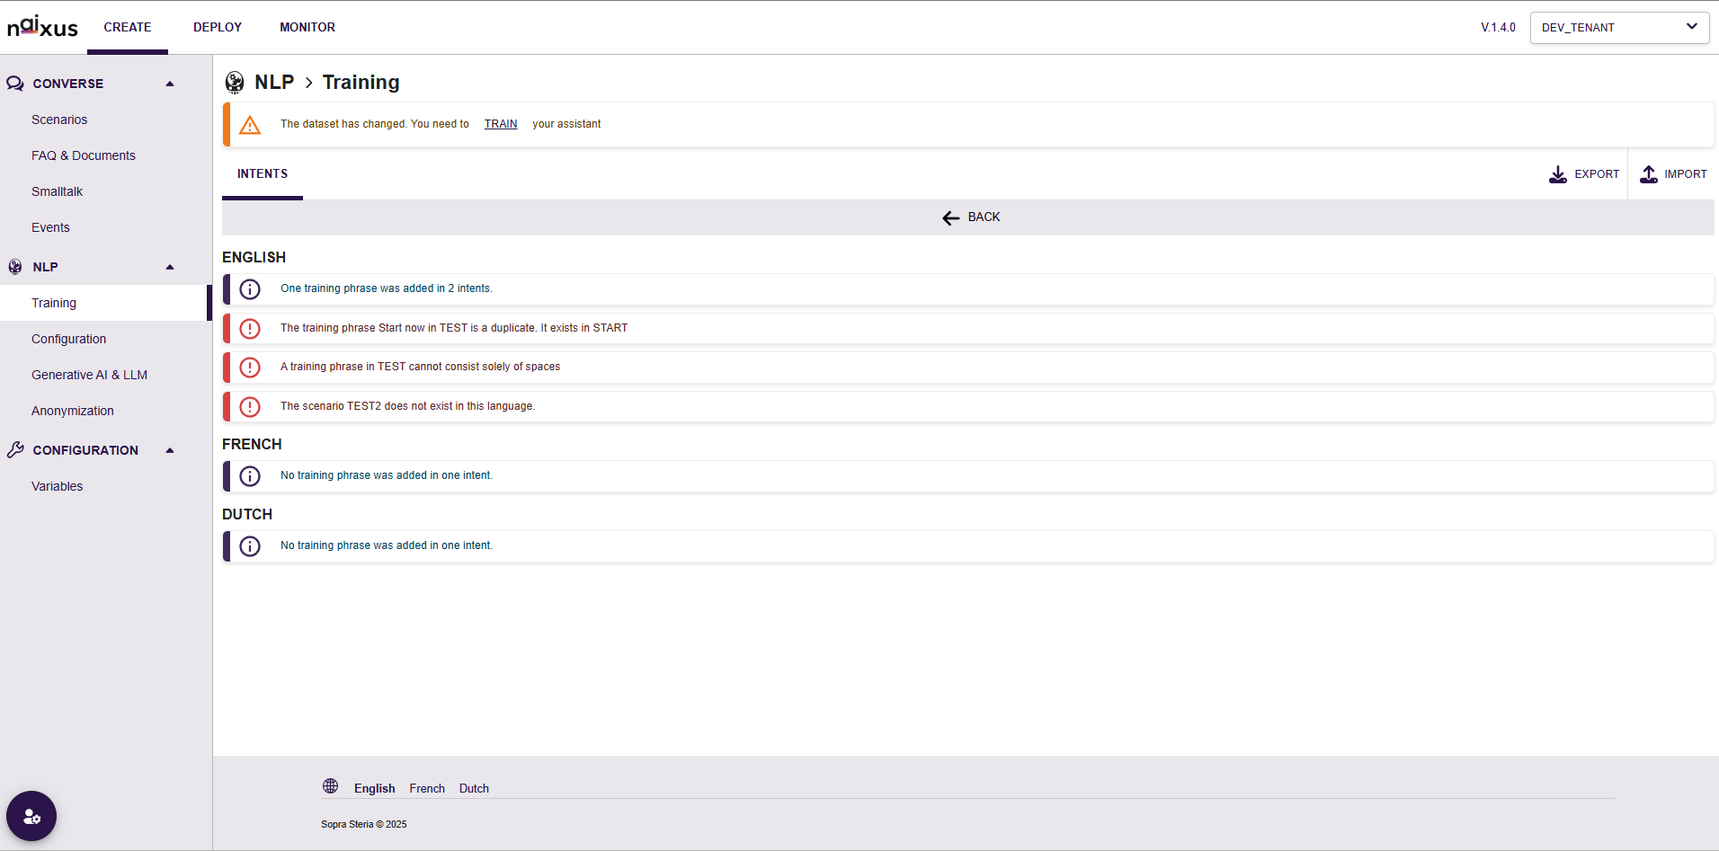Click the Back arrow icon
This screenshot has height=851, width=1719.
pyautogui.click(x=951, y=217)
